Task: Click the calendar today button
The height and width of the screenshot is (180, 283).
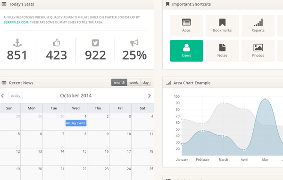Action: pos(16,95)
